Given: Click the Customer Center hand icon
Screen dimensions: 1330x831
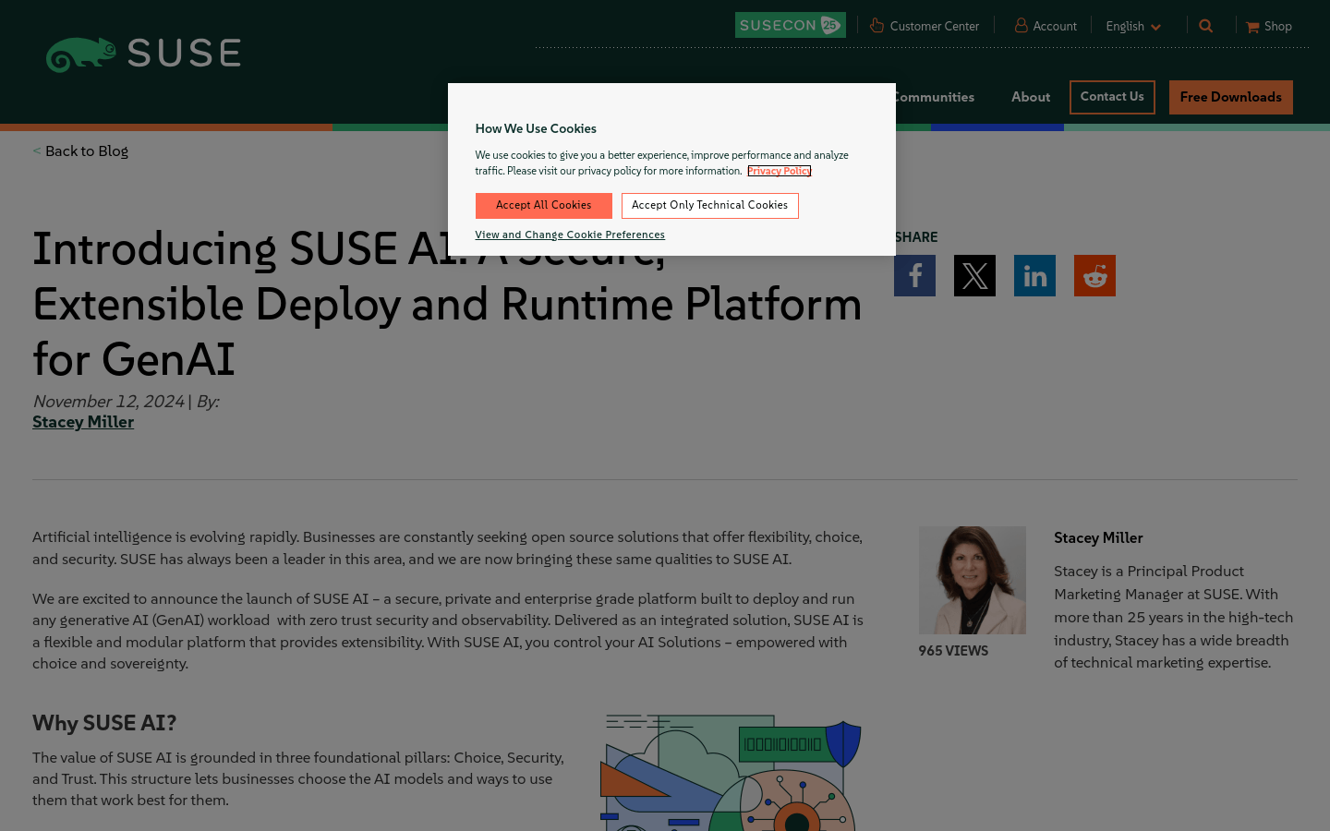Looking at the screenshot, I should [877, 25].
